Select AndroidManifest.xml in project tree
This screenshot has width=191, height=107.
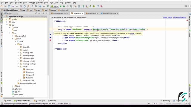27,83
